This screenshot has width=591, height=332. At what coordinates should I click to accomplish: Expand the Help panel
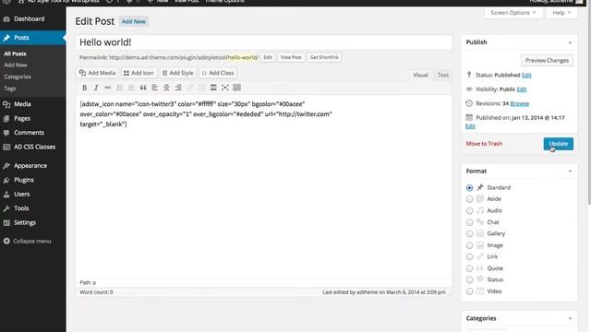pos(561,13)
